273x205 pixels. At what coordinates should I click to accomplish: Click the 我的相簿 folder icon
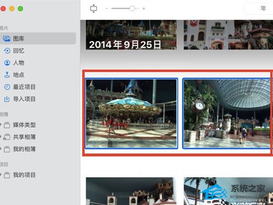tap(7, 149)
